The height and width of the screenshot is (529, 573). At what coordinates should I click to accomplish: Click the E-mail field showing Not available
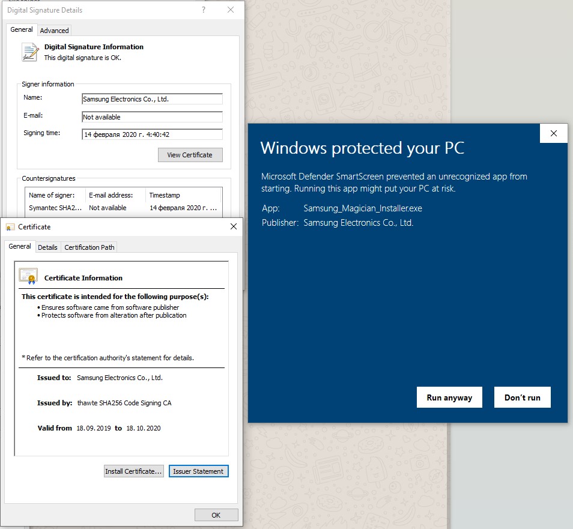point(152,117)
